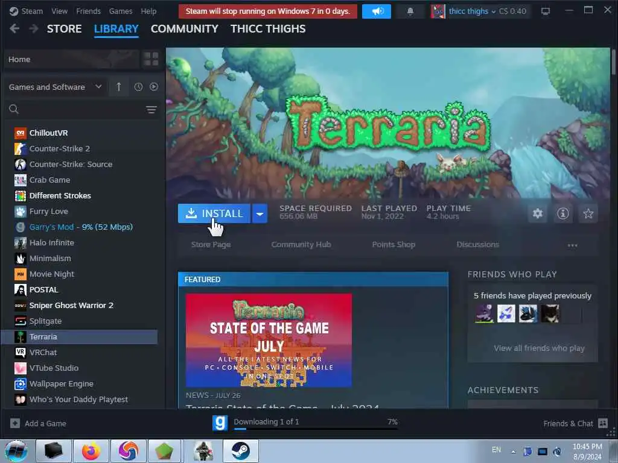Click the first friend avatar thumbnail

[x=483, y=313]
